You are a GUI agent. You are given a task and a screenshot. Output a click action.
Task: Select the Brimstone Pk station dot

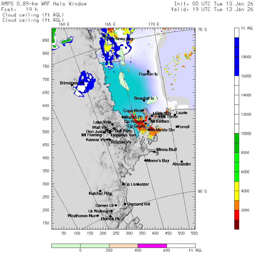click(72, 85)
